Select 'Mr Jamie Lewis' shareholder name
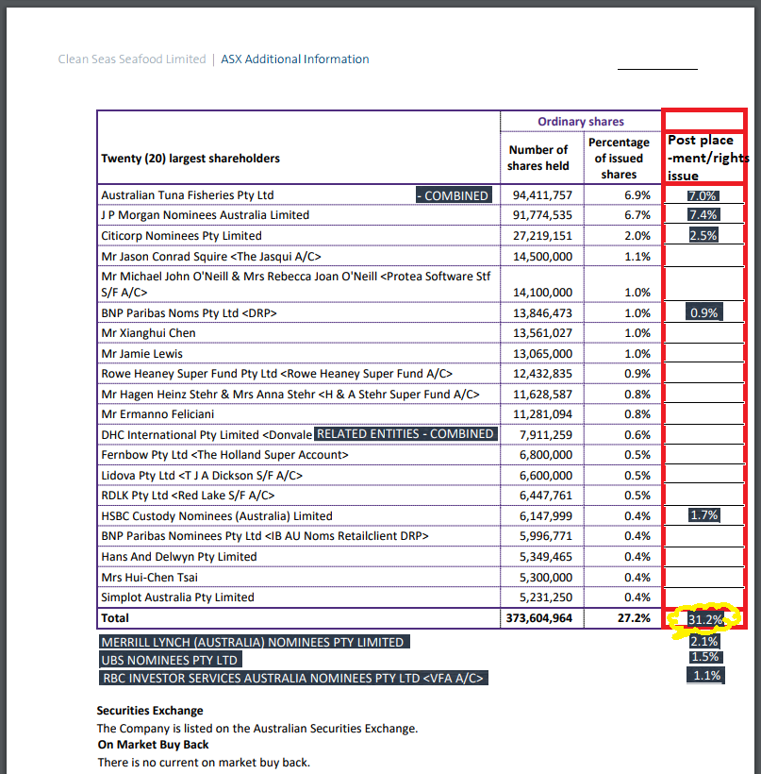 point(142,354)
